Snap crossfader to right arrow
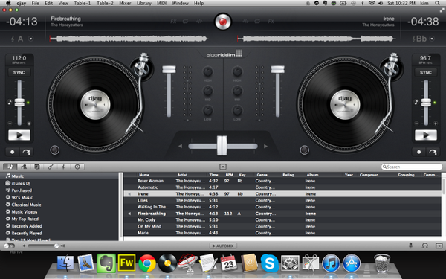The width and height of the screenshot is (446, 279). (x=265, y=146)
